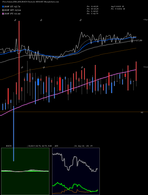This screenshot has width=148, height=195.
Task: Click the 'Pre L: 62.65' value
Action: [92, 11]
